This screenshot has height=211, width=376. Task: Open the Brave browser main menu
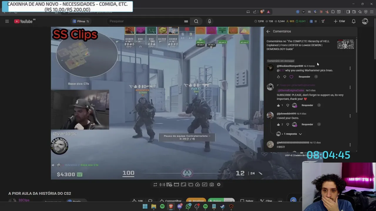372,12
